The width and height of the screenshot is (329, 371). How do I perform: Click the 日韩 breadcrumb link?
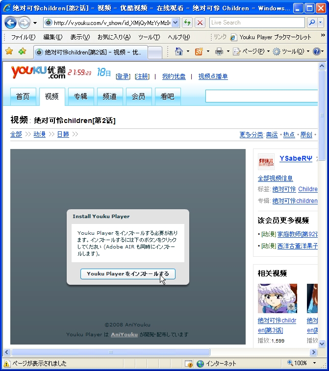click(63, 134)
